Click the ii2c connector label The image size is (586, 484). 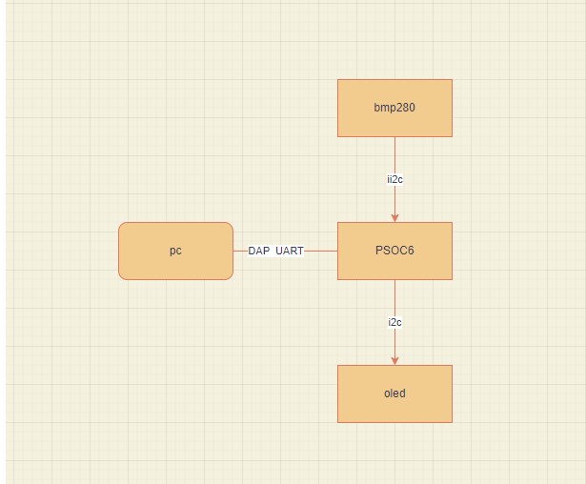[394, 180]
